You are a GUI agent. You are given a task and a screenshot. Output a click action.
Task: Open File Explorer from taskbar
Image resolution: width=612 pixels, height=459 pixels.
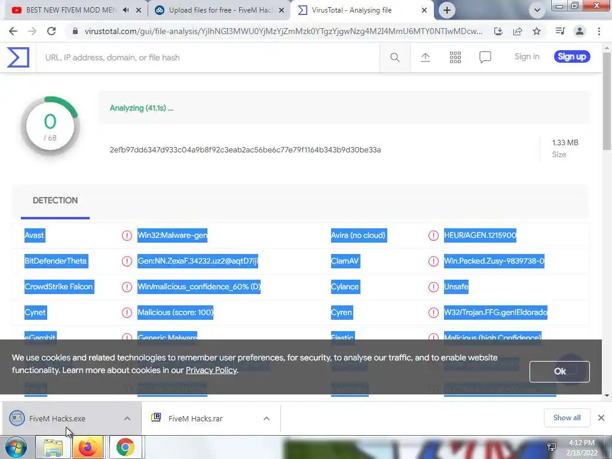pos(53,447)
